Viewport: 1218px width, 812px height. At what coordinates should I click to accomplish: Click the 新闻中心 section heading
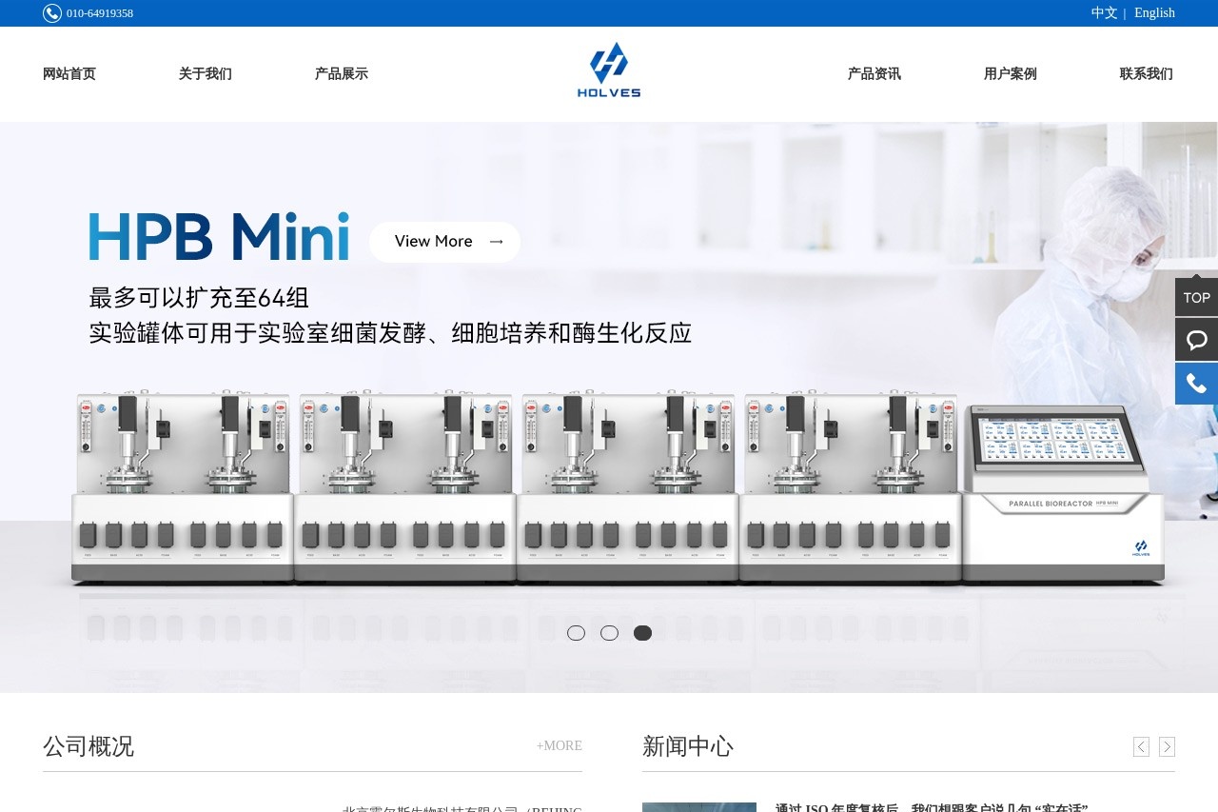(x=688, y=746)
